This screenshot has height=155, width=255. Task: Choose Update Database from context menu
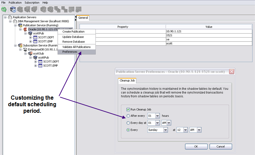tap(77, 37)
